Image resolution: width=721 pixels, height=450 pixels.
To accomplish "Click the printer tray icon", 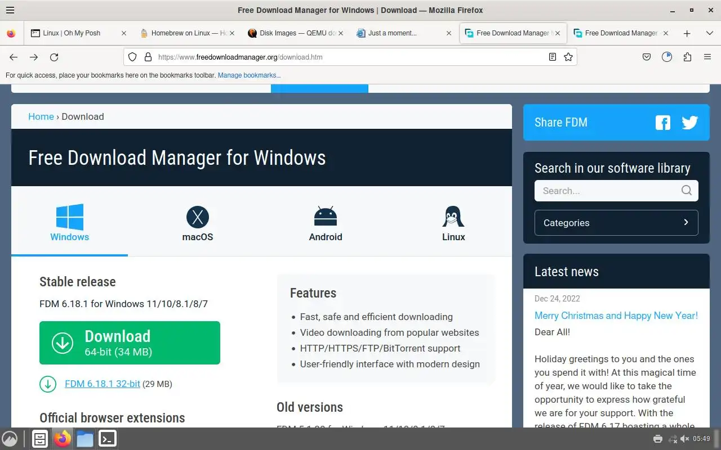I will coord(657,439).
